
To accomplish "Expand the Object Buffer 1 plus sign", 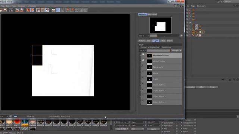I will pos(143,83).
